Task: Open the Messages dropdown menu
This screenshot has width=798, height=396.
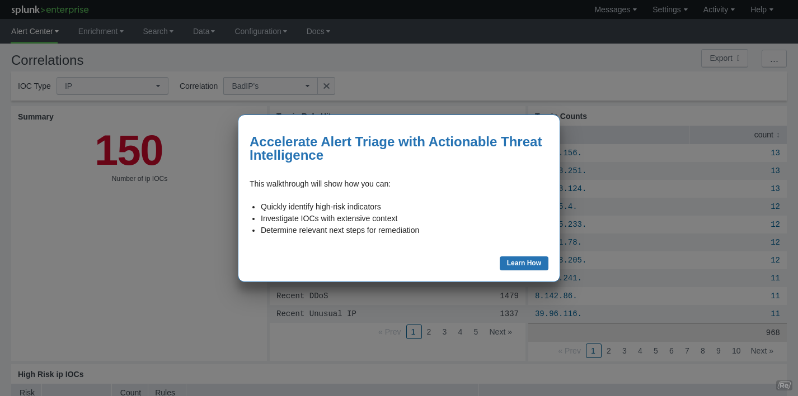Action: (615, 9)
